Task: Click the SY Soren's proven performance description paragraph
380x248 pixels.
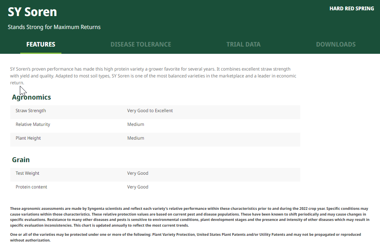Action: coord(153,76)
